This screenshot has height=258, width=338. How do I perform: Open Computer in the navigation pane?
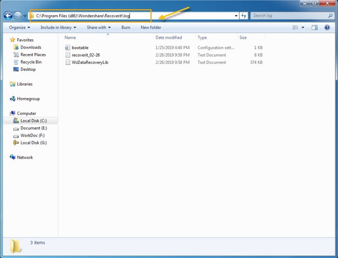27,113
